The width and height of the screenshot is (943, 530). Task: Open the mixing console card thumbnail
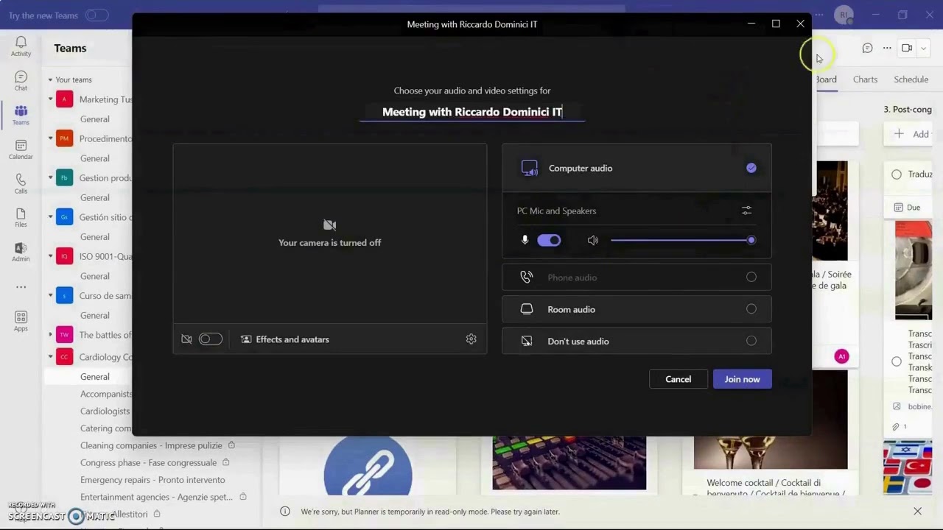[x=569, y=462]
